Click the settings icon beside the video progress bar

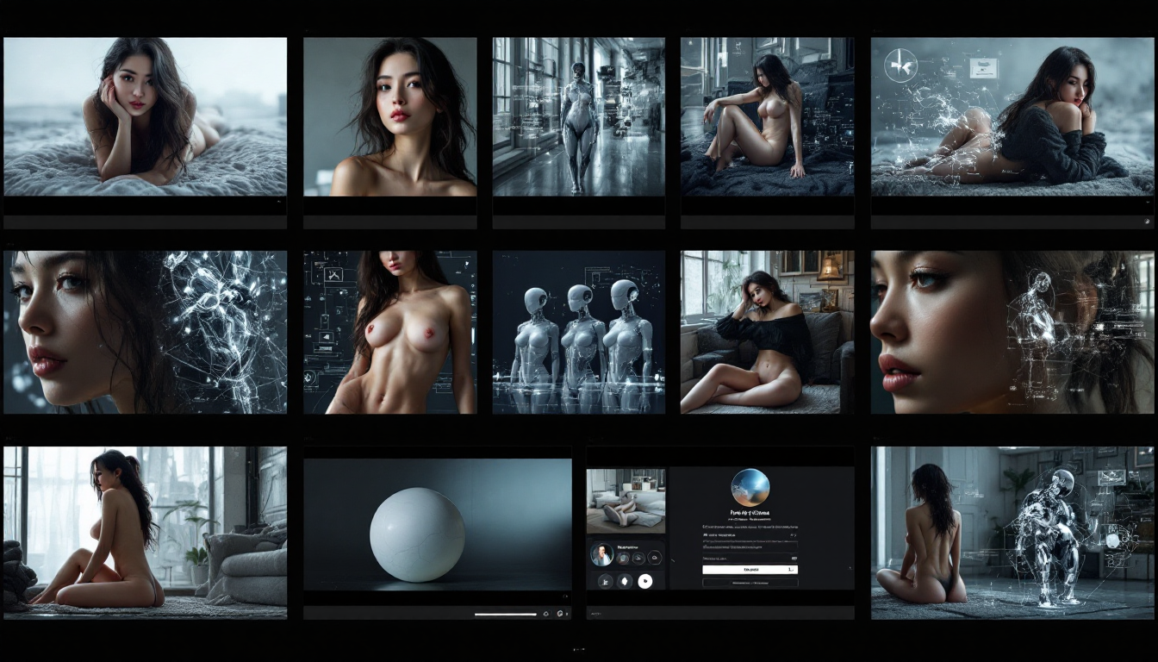560,614
